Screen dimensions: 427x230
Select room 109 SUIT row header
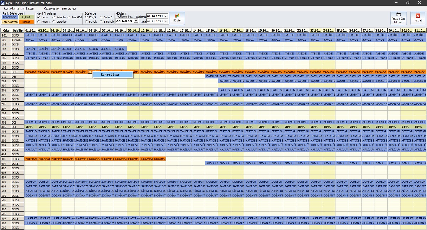tap(5, 72)
